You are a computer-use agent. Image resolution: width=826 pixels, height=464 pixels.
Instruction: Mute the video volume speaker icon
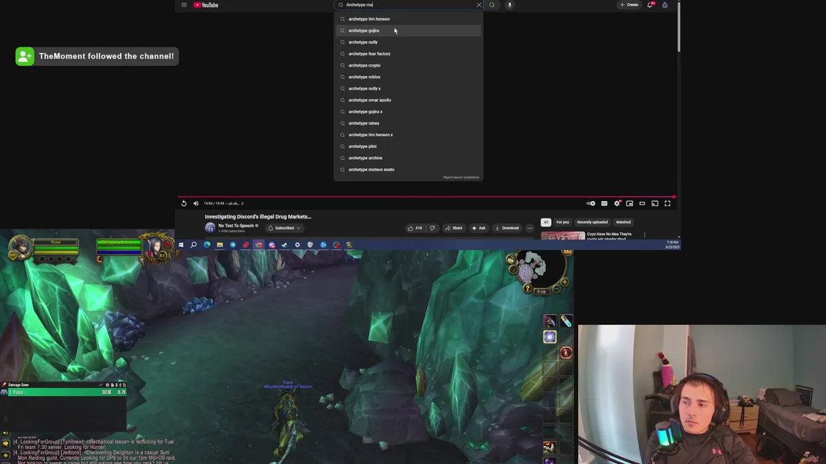[x=196, y=204]
